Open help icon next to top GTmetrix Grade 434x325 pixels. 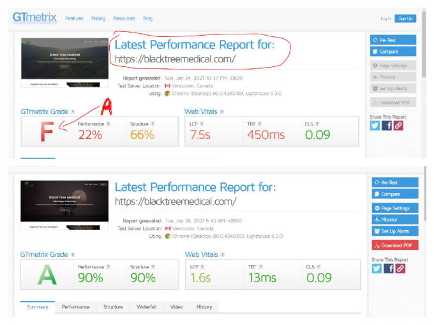point(73,112)
